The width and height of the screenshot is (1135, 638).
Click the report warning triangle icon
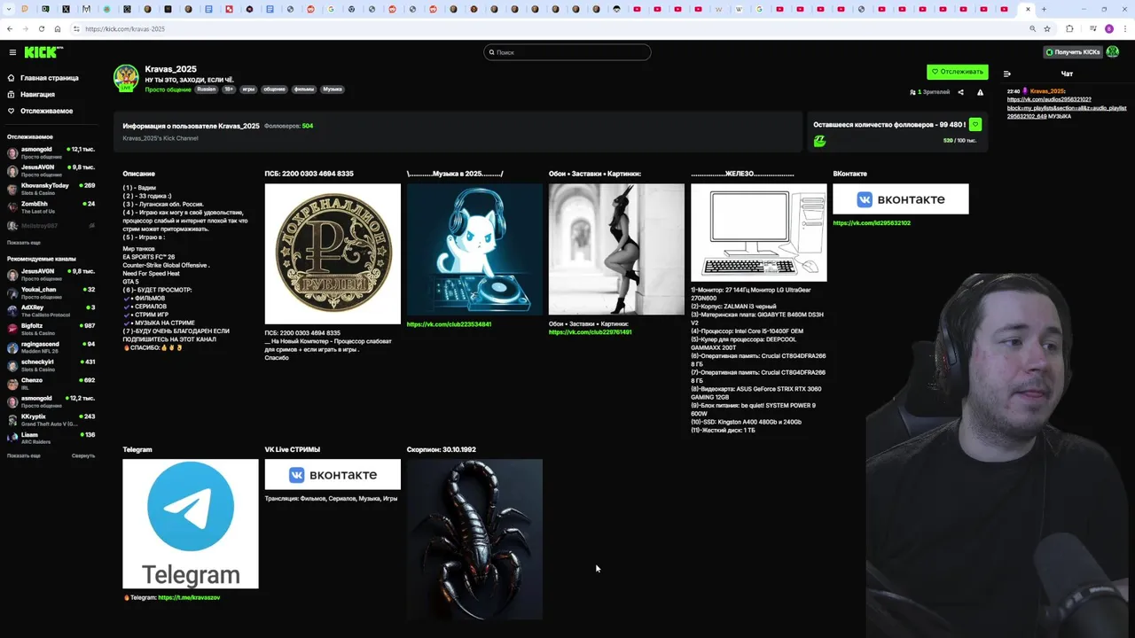click(980, 92)
